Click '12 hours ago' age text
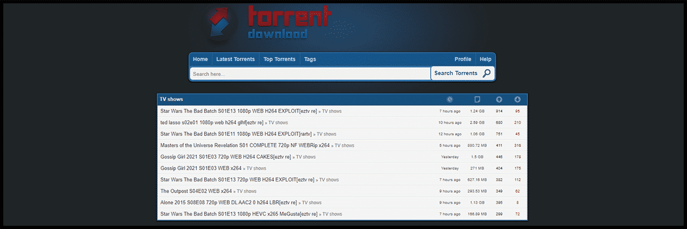Viewport: 687px width, 229px height. [450, 134]
